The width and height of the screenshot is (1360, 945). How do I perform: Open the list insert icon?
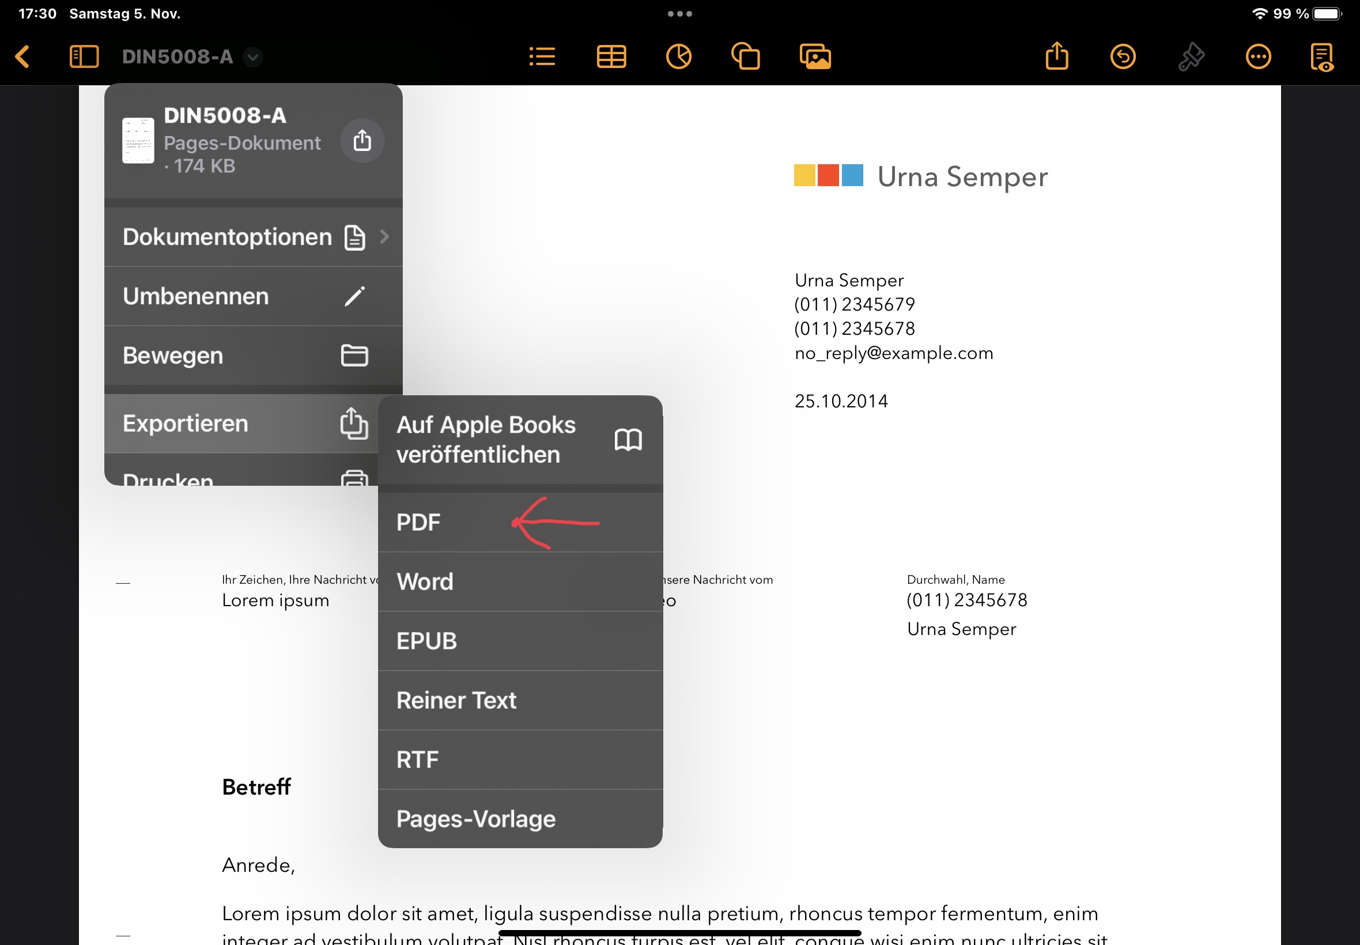542,57
